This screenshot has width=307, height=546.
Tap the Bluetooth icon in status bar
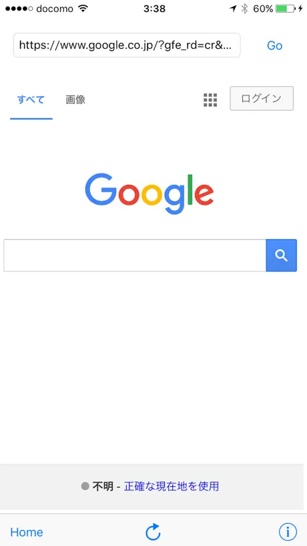pyautogui.click(x=245, y=9)
